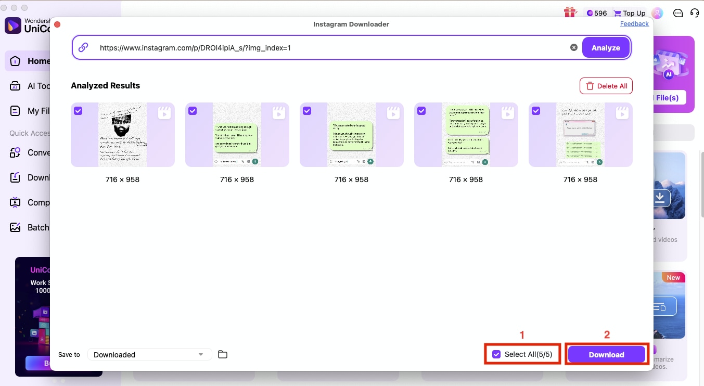Open the AI Tools section in sidebar

[31, 86]
